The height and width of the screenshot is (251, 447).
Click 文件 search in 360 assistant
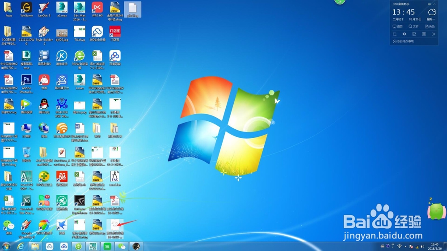pos(413,26)
